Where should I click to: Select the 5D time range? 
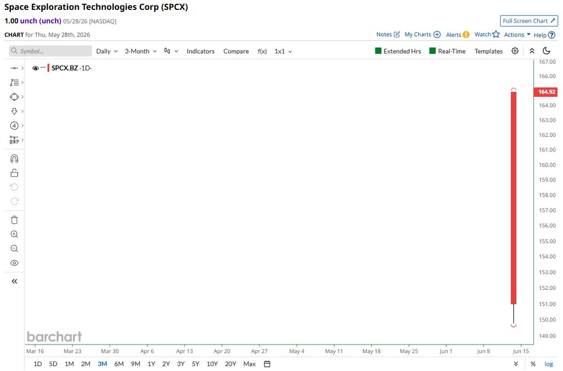tap(53, 364)
